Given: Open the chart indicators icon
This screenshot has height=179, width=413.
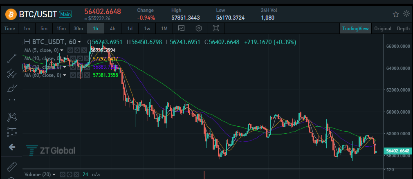Looking at the screenshot, I should 181,29.
